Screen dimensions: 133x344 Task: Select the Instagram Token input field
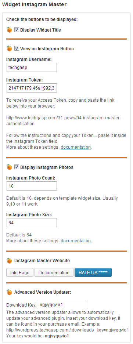coord(32,88)
